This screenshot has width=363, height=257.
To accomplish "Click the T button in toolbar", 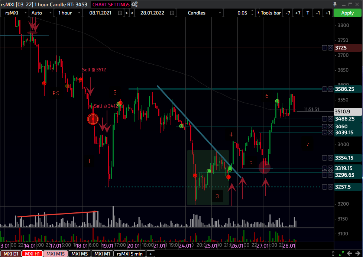I will point(308,13).
